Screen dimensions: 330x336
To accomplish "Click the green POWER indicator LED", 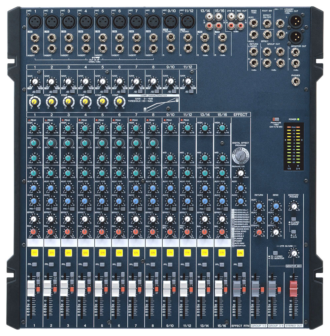I will [298, 119].
